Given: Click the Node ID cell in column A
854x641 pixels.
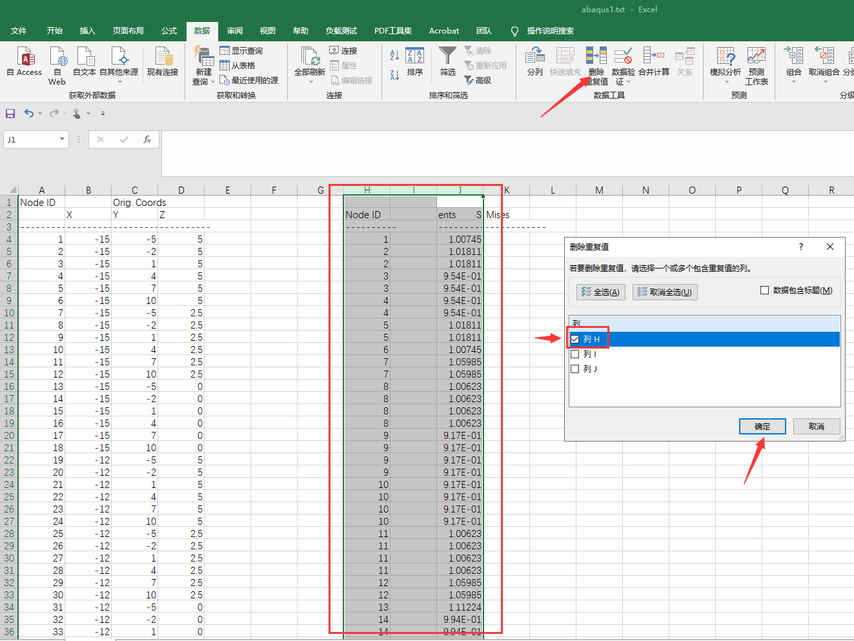Looking at the screenshot, I should (x=42, y=203).
